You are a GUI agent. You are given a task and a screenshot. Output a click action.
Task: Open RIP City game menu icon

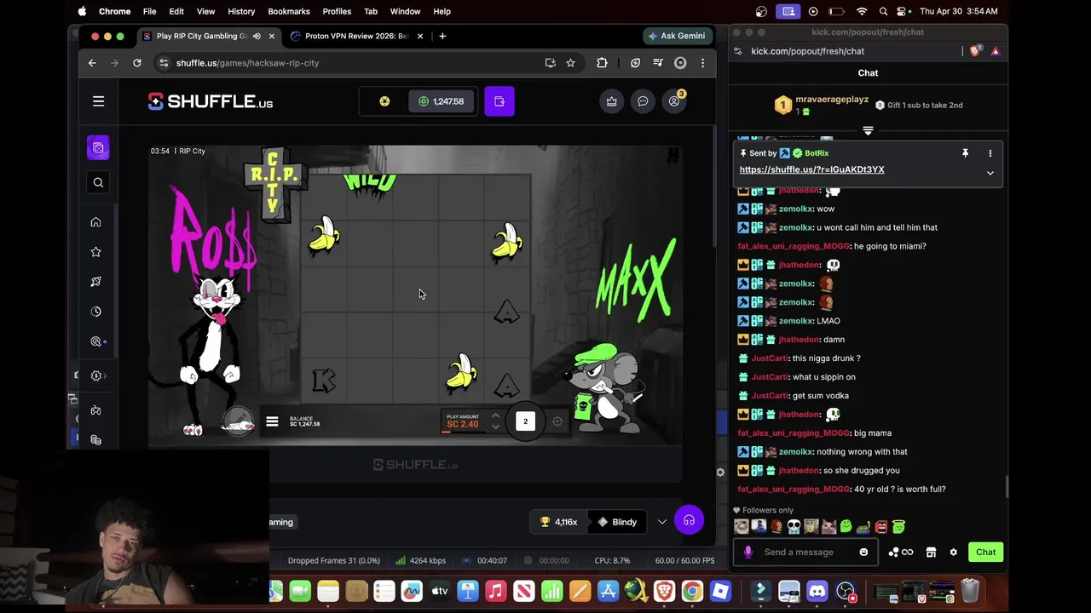[x=272, y=421]
